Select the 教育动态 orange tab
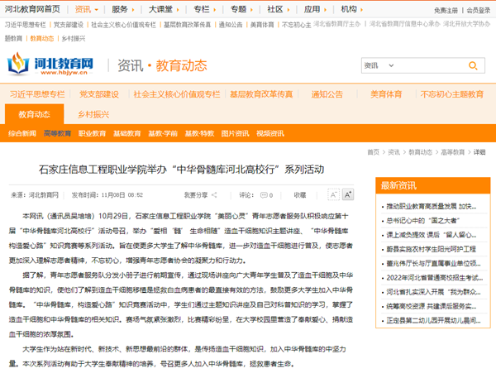 (34, 114)
